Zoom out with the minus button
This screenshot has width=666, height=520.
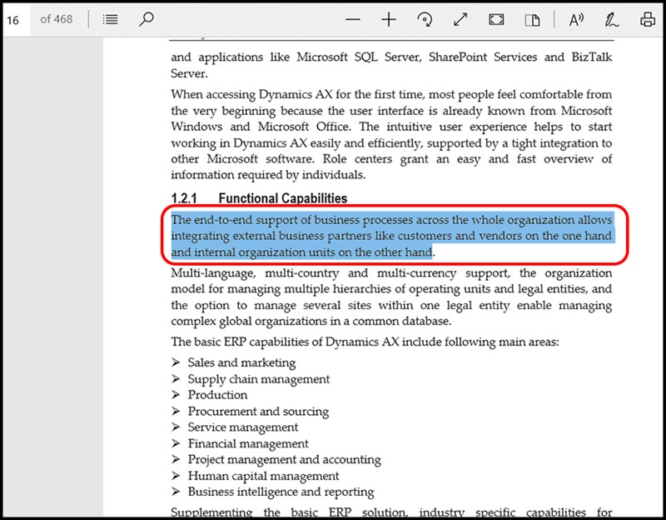click(x=352, y=19)
